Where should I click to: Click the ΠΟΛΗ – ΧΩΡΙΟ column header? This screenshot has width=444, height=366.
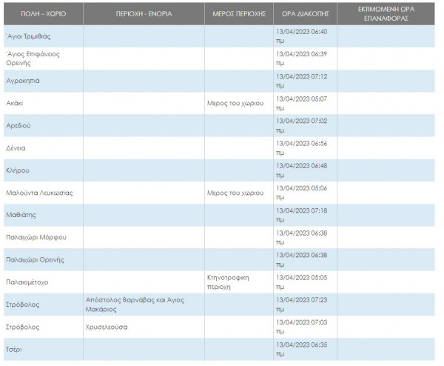pyautogui.click(x=44, y=14)
